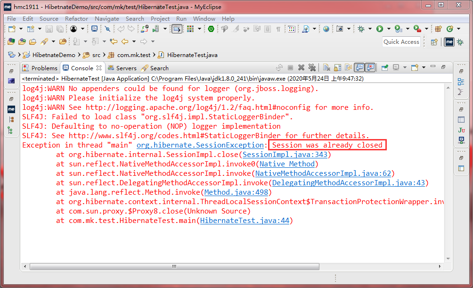
Task: Open SessionImpl.java:343 stack trace link
Action: point(285,155)
